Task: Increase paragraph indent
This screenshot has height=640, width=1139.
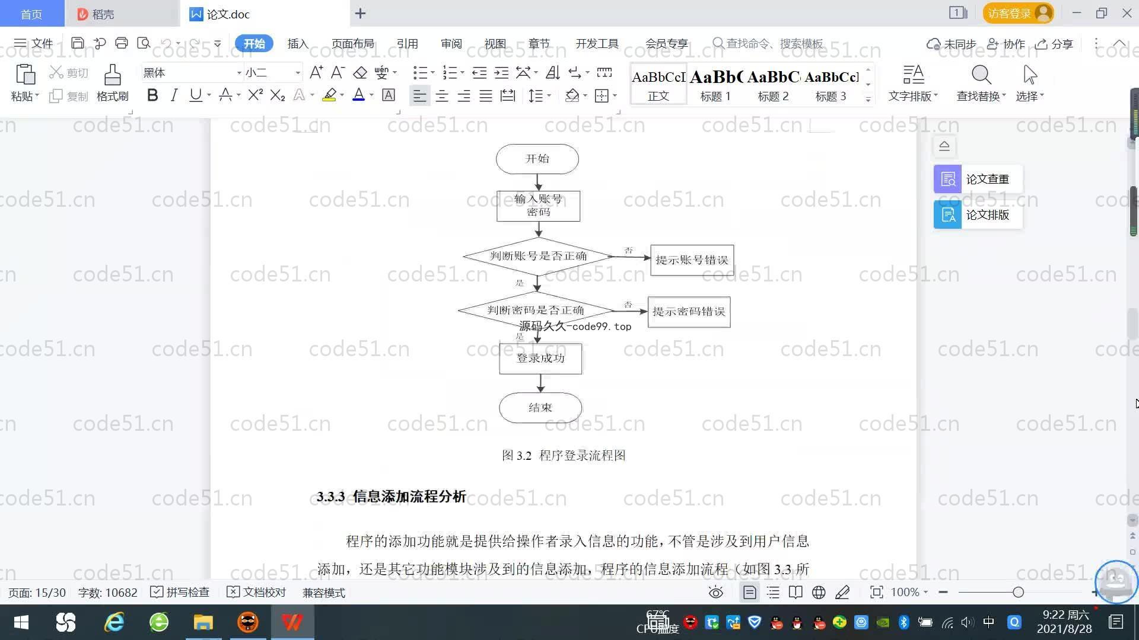Action: 501,72
